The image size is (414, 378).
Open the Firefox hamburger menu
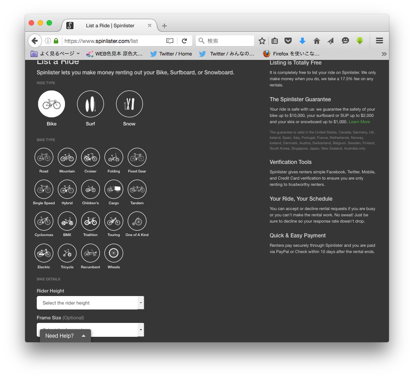point(379,41)
